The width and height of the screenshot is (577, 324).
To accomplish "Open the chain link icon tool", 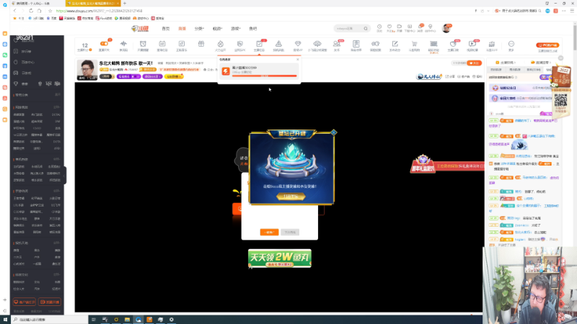I will 375,44.
